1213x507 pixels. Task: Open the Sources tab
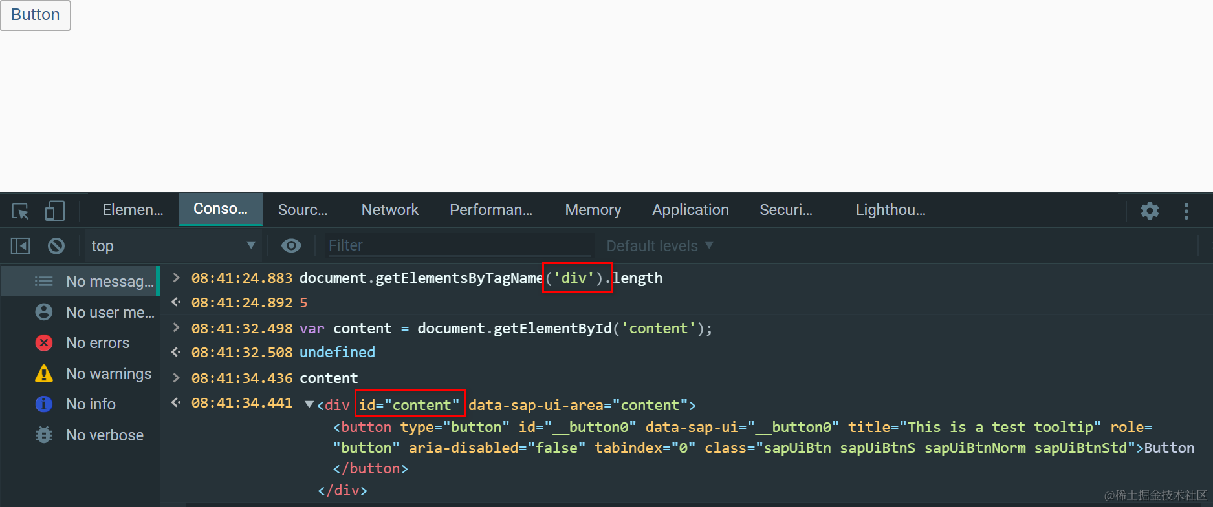pos(303,210)
